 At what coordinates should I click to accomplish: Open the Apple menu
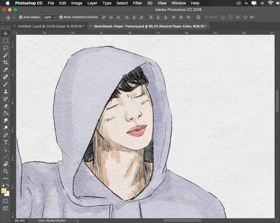tap(7, 3)
